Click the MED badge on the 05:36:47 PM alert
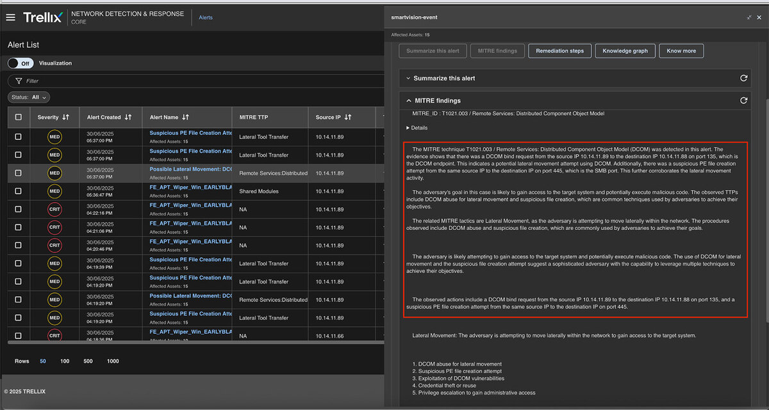Image resolution: width=769 pixels, height=410 pixels. 54,191
